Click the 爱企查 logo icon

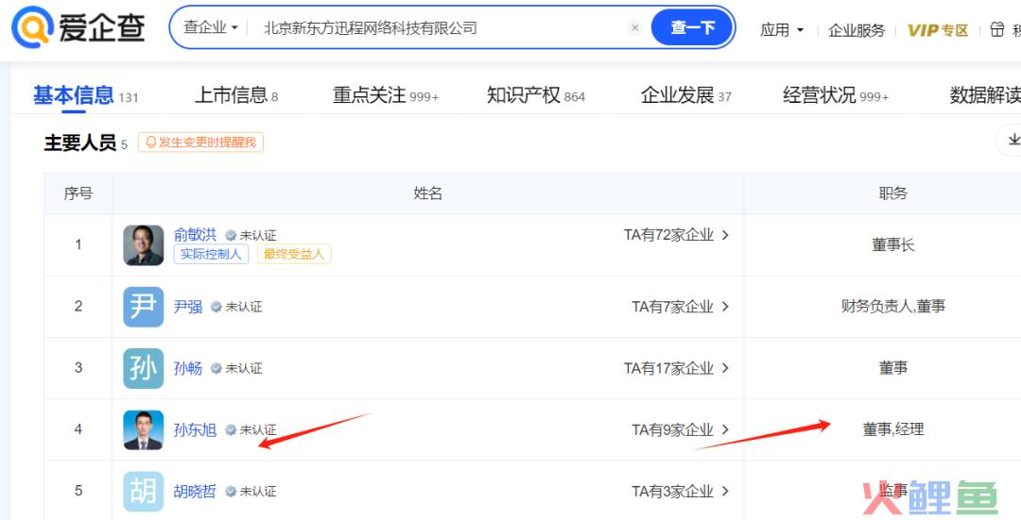(x=32, y=27)
